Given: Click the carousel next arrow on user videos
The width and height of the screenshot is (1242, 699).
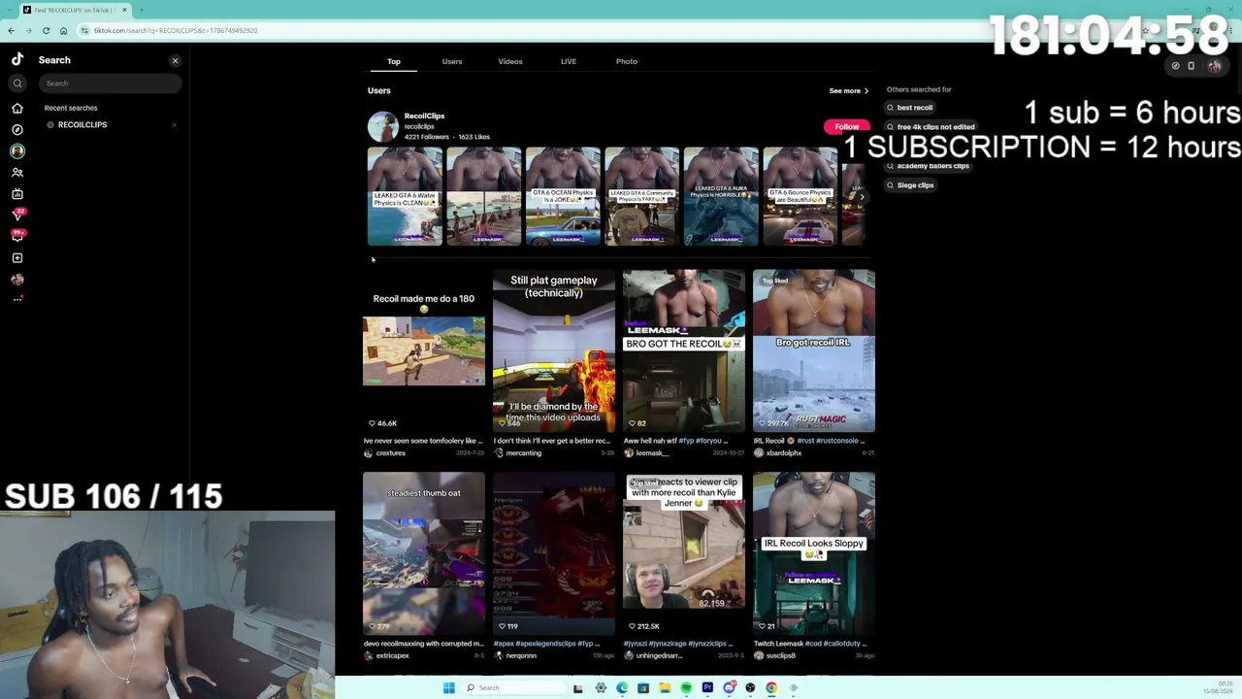Looking at the screenshot, I should coord(862,197).
